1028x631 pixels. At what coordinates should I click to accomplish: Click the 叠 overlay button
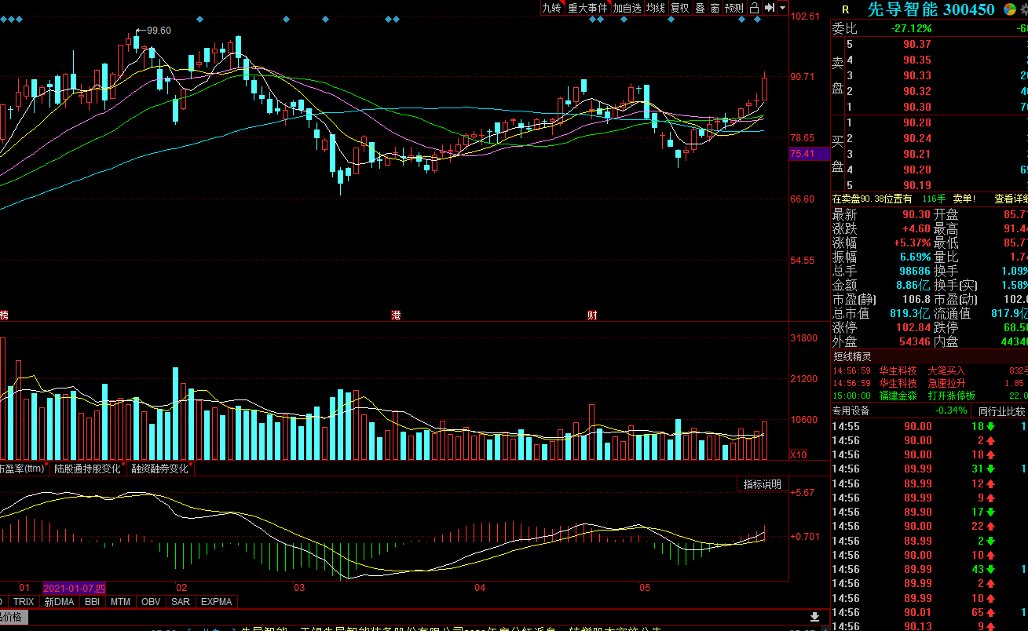pos(700,8)
